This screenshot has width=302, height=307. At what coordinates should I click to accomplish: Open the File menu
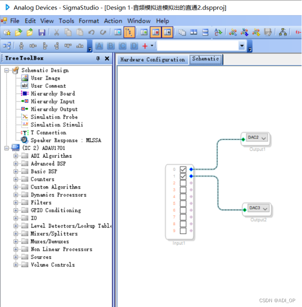15,21
